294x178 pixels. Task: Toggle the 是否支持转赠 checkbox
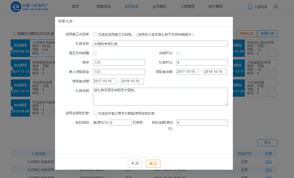click(x=95, y=53)
